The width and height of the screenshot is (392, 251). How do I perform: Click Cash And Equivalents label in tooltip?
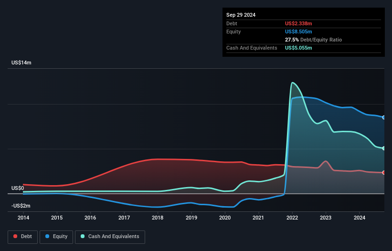(x=252, y=48)
